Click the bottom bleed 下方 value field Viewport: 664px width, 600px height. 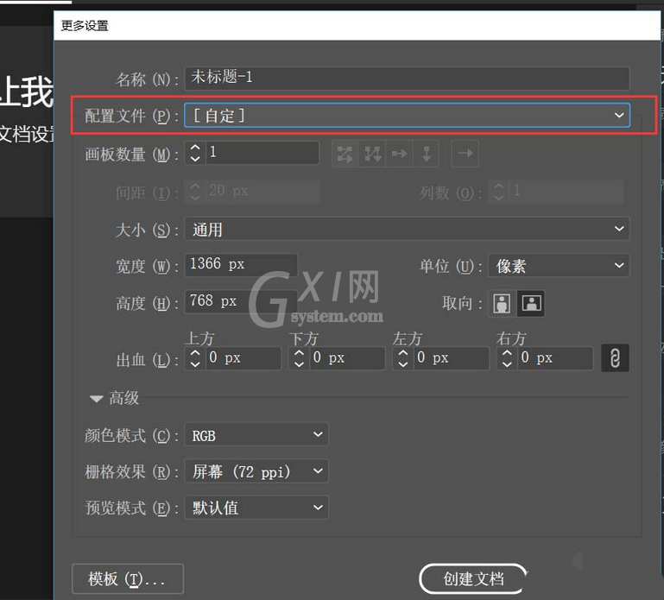coord(347,358)
